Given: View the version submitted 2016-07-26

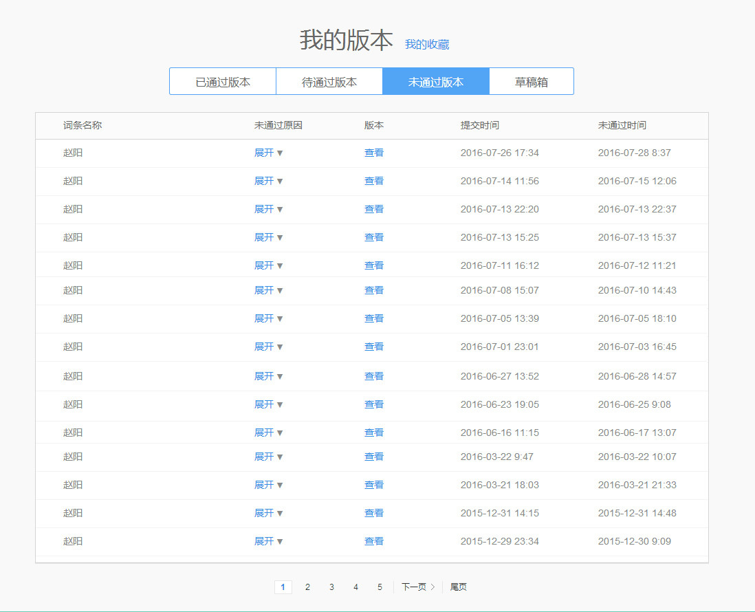Looking at the screenshot, I should point(374,152).
